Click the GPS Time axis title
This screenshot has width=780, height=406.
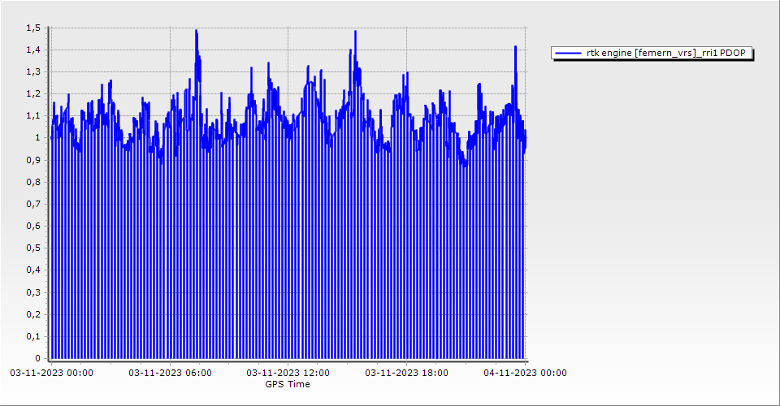[288, 384]
